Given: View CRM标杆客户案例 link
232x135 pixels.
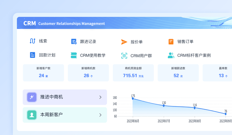Looking at the screenshot, I should pos(194,55).
